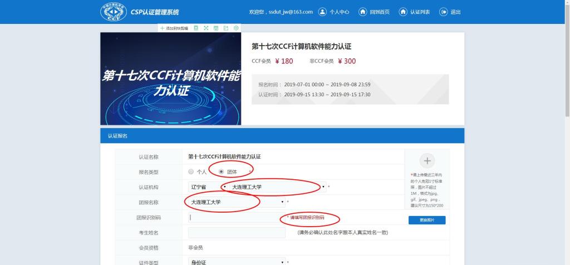This screenshot has width=570, height=265.
Task: Click the blue 更换照片 button
Action: (426, 220)
